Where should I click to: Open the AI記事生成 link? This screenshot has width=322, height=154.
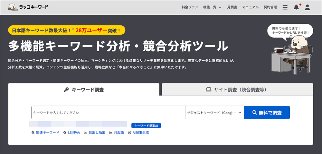[138, 133]
